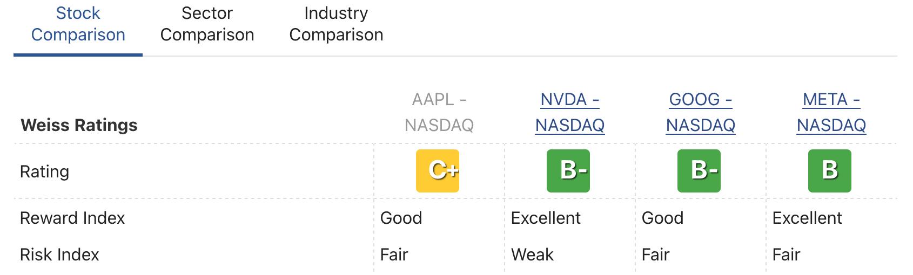
Task: Click the green B- rating badge for GOOG
Action: [699, 171]
